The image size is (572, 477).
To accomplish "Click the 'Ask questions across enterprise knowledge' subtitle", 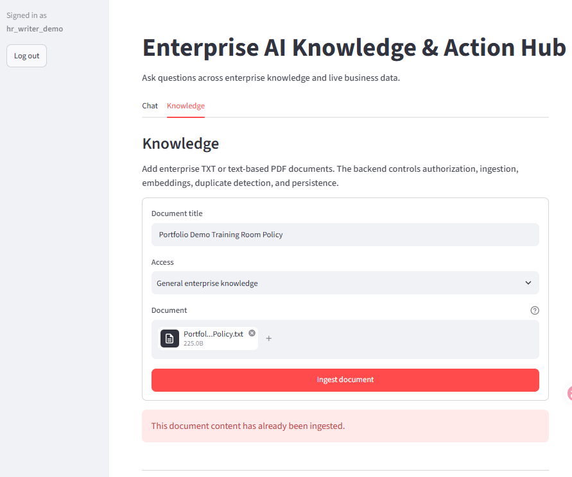I will [x=271, y=78].
